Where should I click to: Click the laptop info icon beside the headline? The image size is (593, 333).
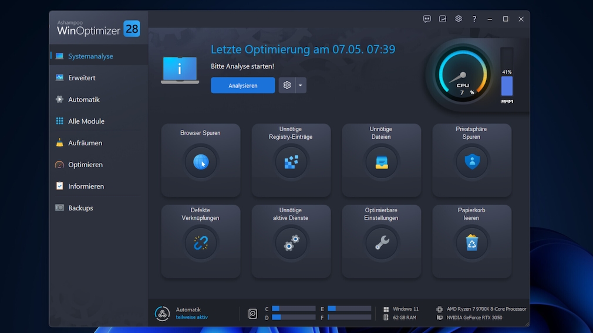point(180,70)
